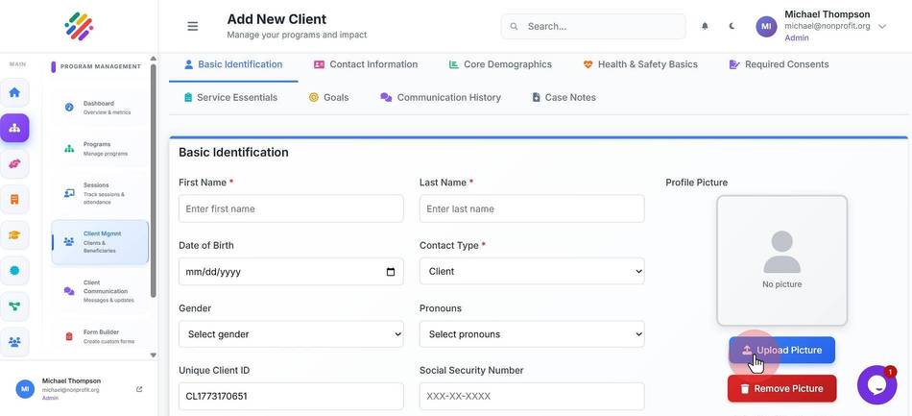Click the colorful app logo
The width and height of the screenshot is (912, 416).
[x=79, y=26]
